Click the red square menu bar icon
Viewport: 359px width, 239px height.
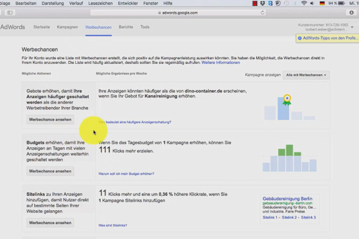point(255,3)
